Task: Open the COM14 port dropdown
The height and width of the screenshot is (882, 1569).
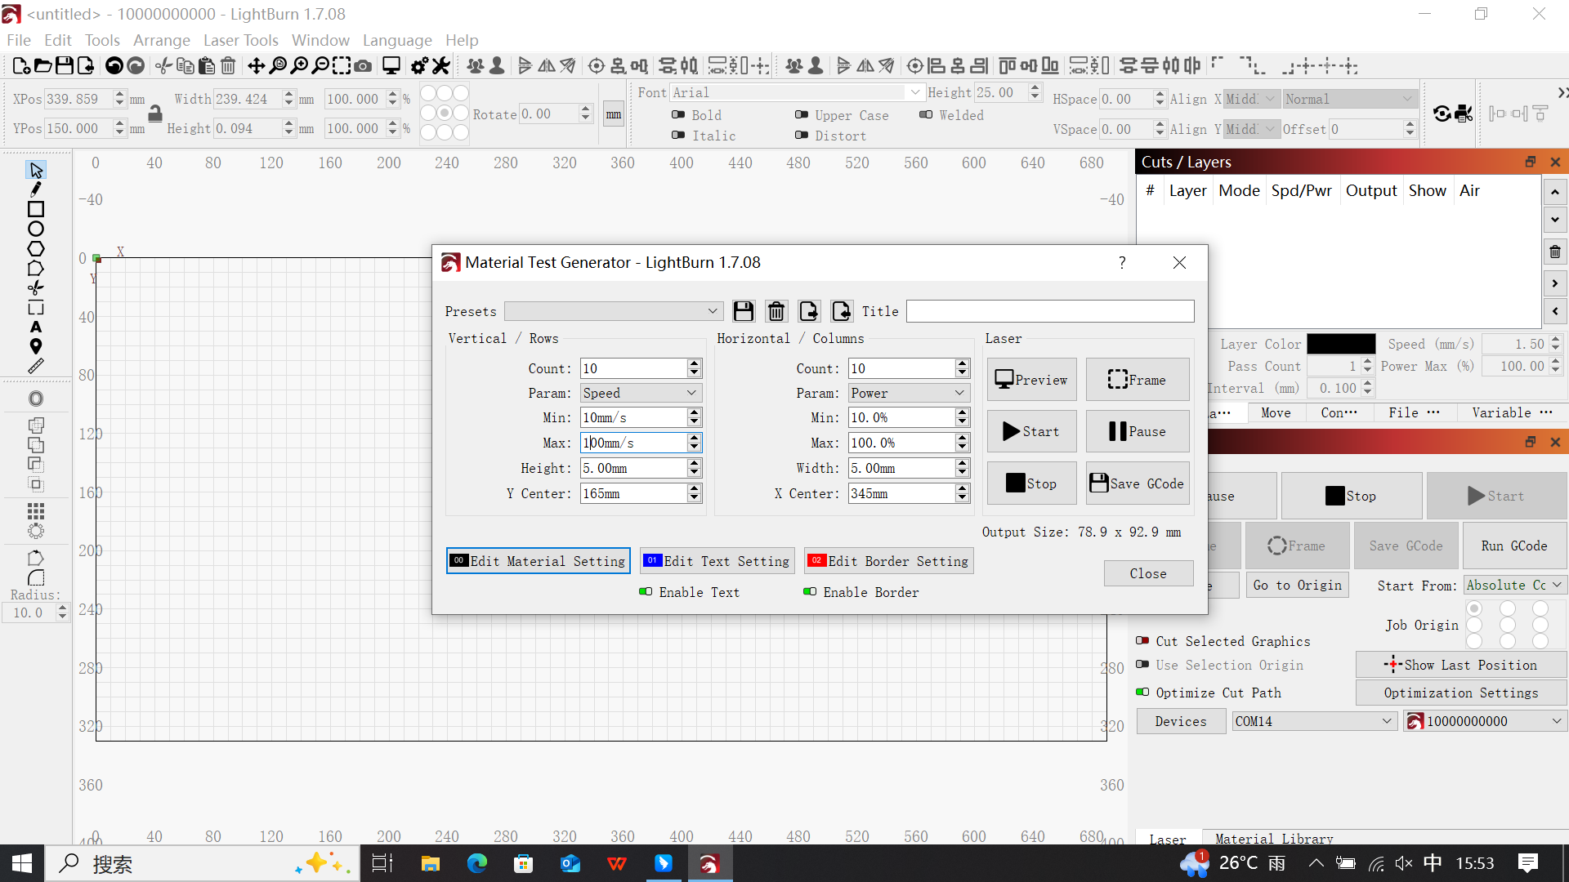Action: pos(1314,721)
